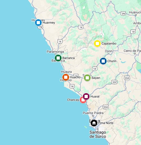141x145 pixels.
Task: Click the Huarmey marker label text
Action: 49,23
